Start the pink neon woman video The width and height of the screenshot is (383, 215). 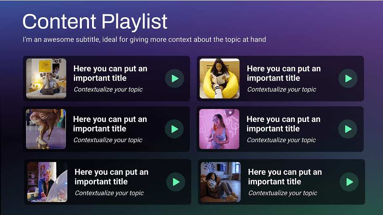(348, 129)
